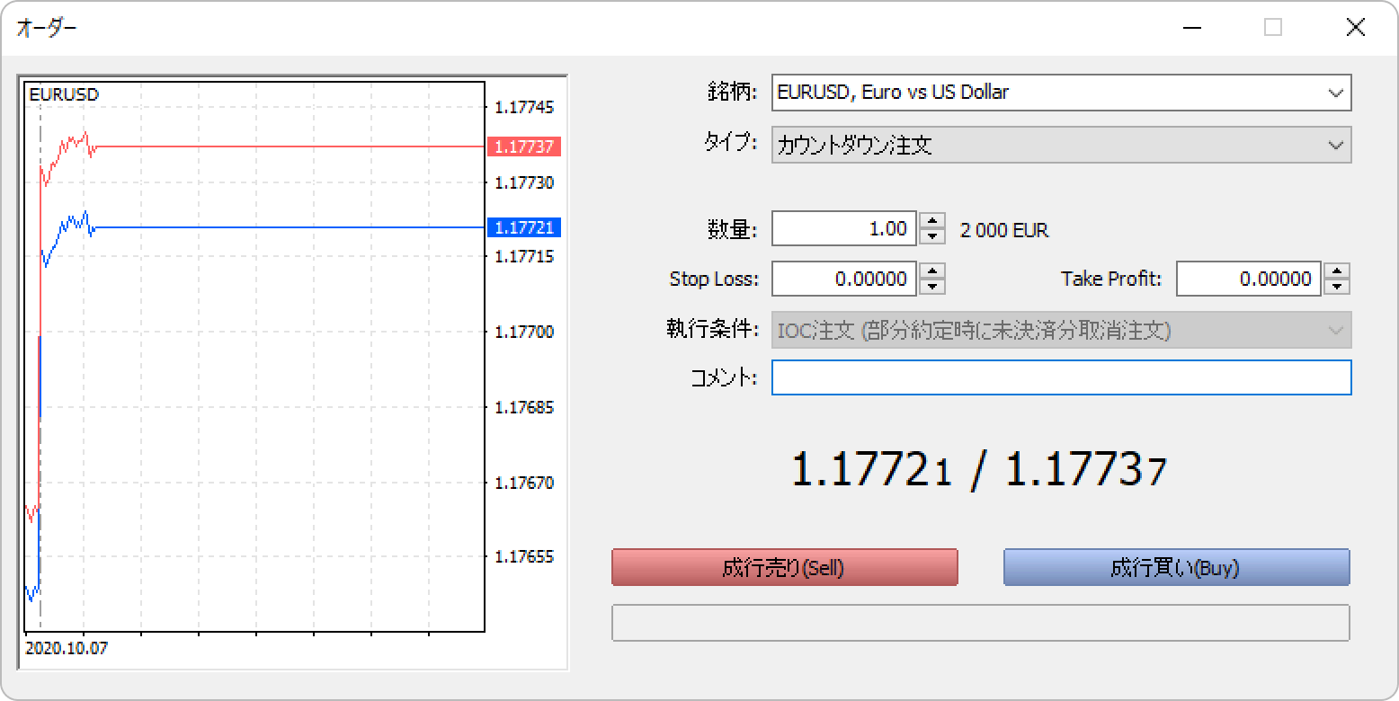The width and height of the screenshot is (1399, 701).
Task: Click the 1.17715 axis price label
Action: [524, 256]
